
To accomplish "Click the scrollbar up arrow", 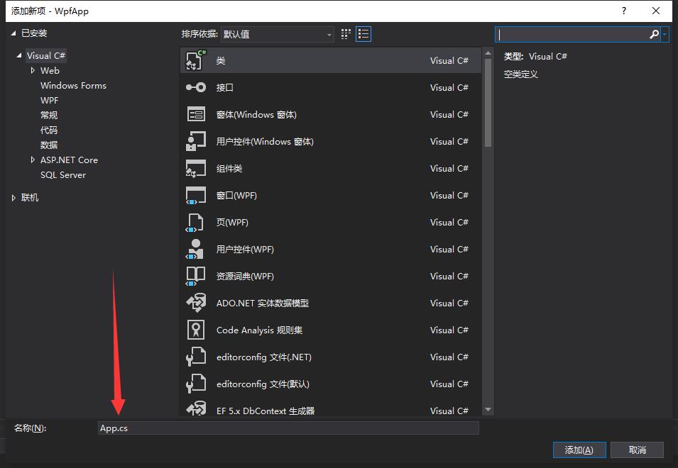I will pos(488,53).
